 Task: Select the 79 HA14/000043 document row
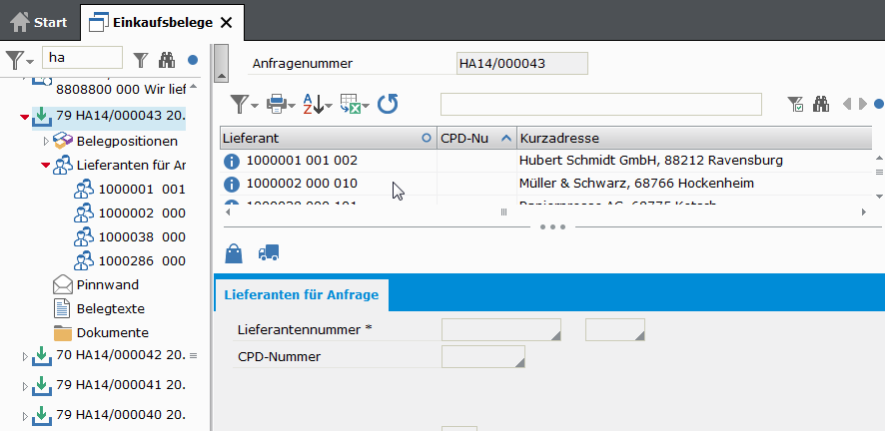[x=109, y=117]
